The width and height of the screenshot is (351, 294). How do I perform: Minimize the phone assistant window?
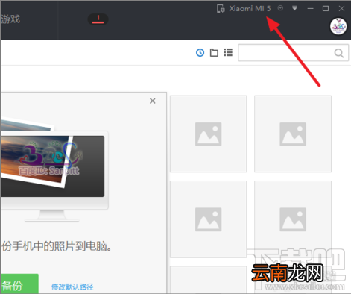(x=310, y=8)
